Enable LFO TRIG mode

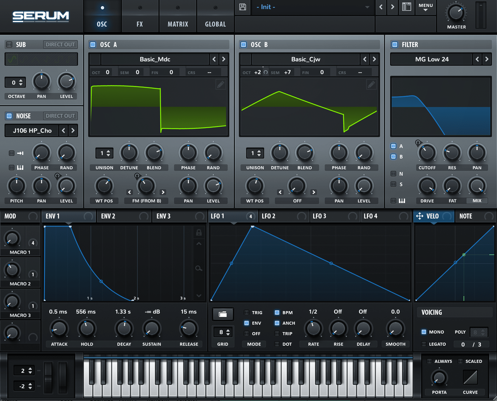(x=247, y=313)
